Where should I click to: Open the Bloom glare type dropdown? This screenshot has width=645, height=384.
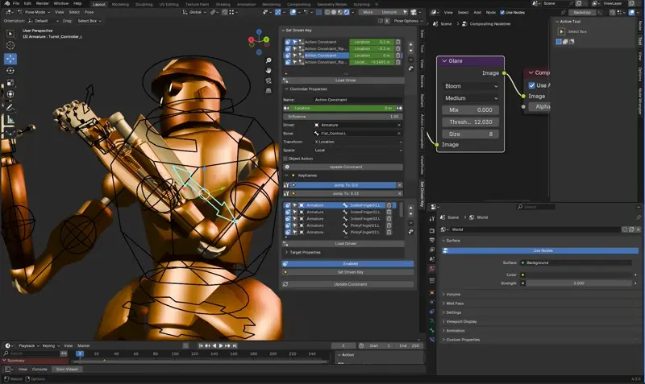tap(471, 85)
